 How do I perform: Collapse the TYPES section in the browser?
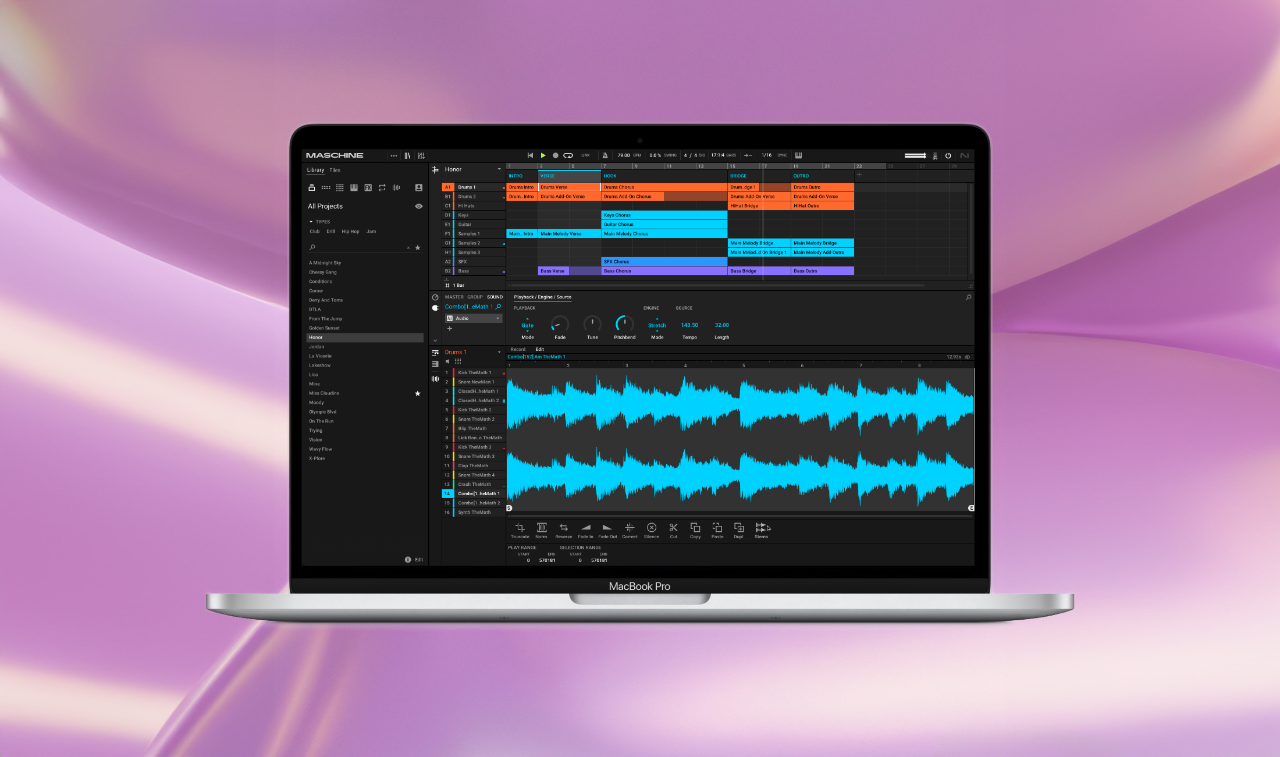point(311,221)
